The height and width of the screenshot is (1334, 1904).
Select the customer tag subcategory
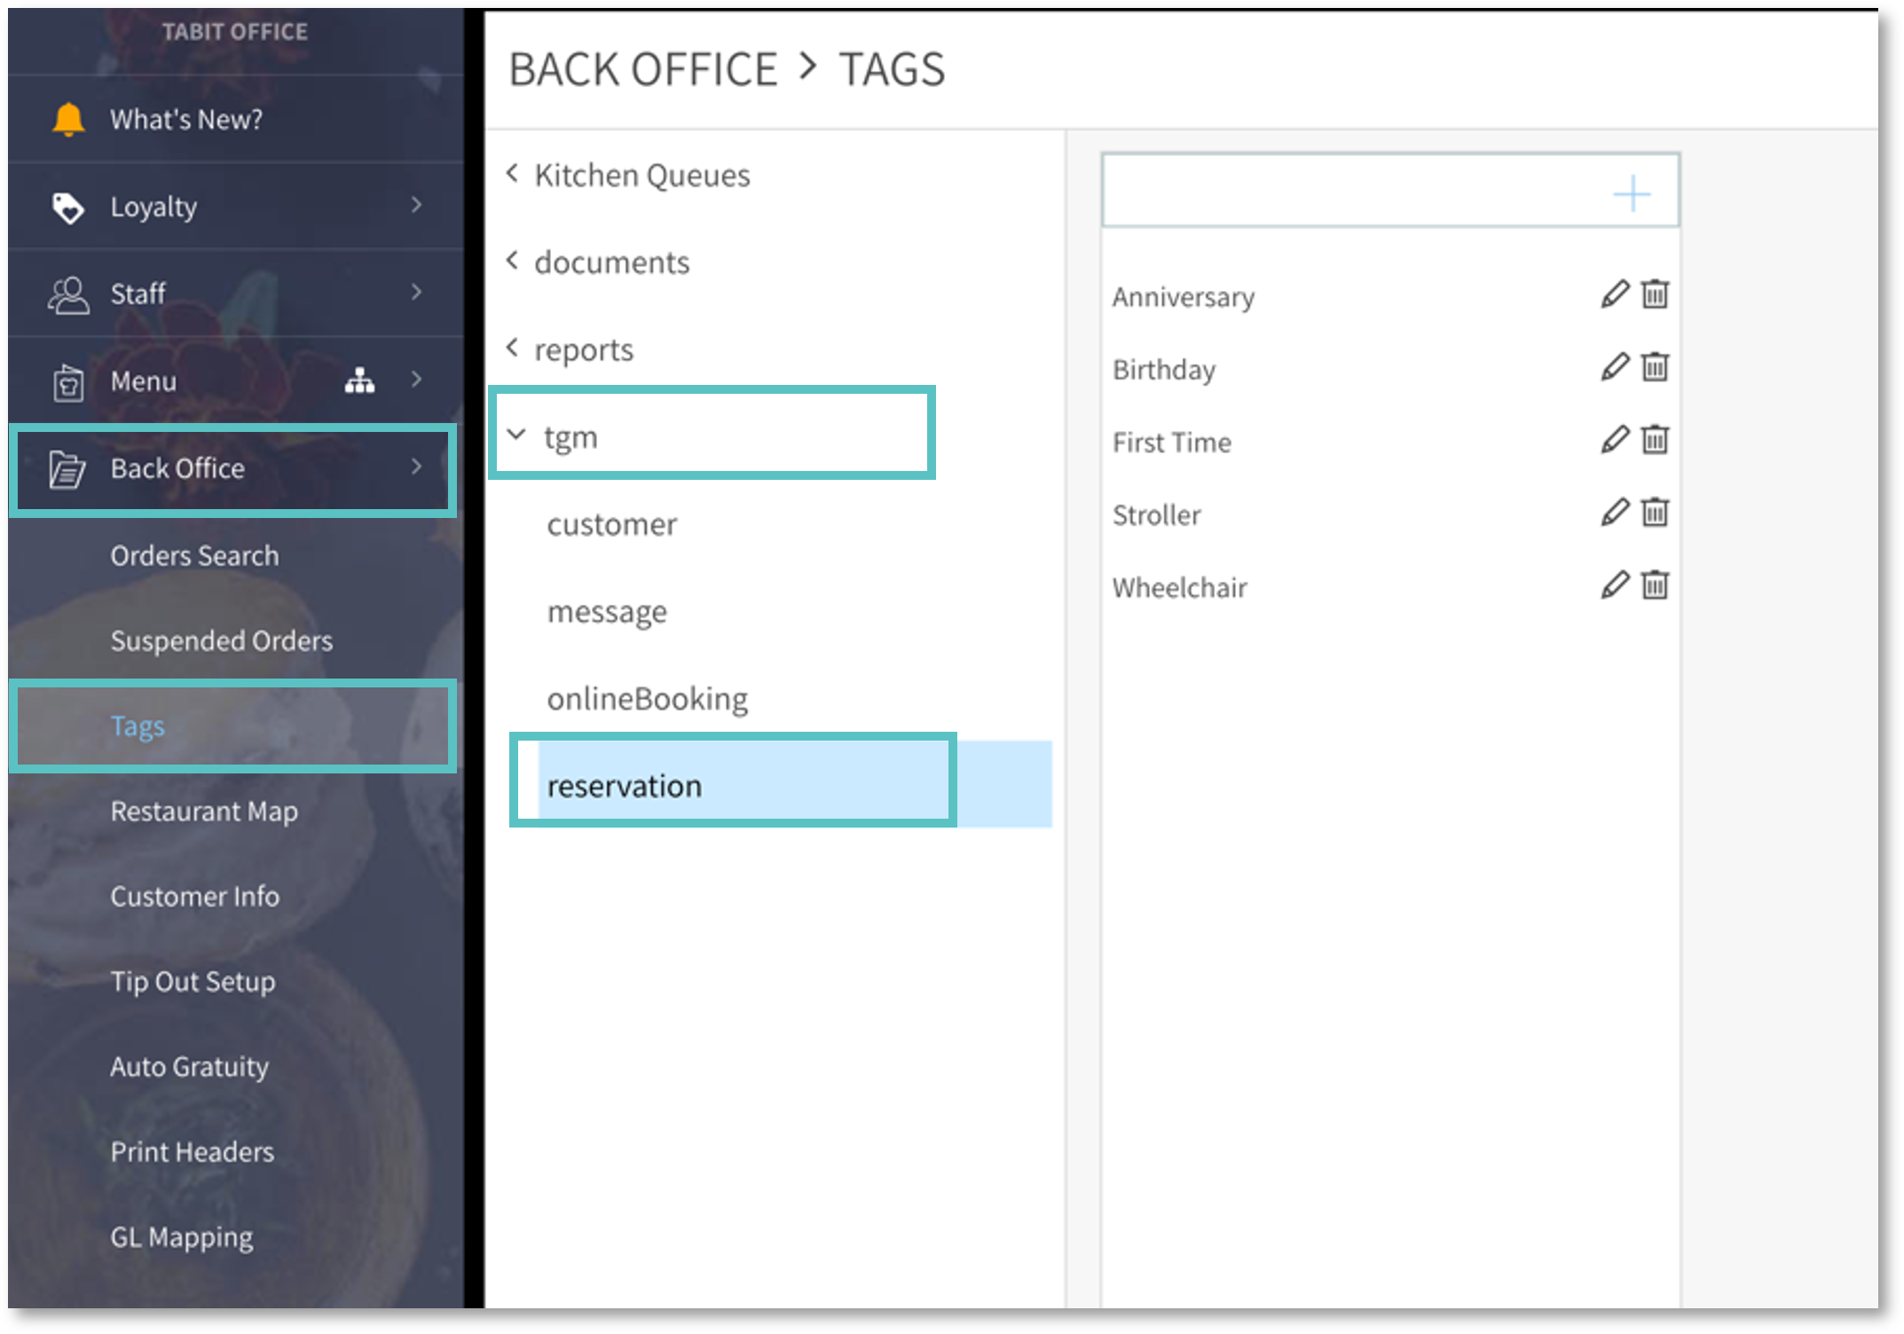[x=611, y=524]
